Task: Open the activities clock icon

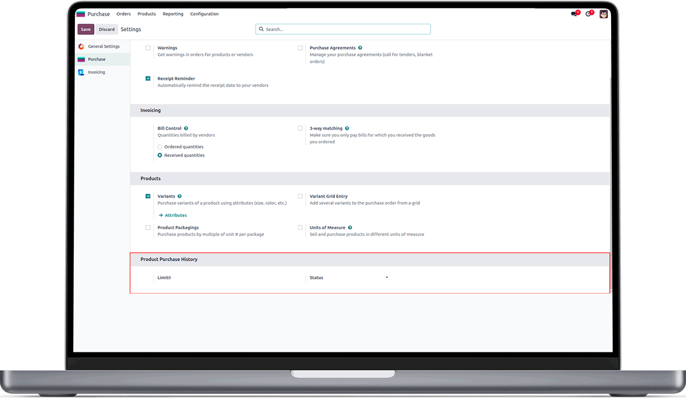Action: pos(589,14)
